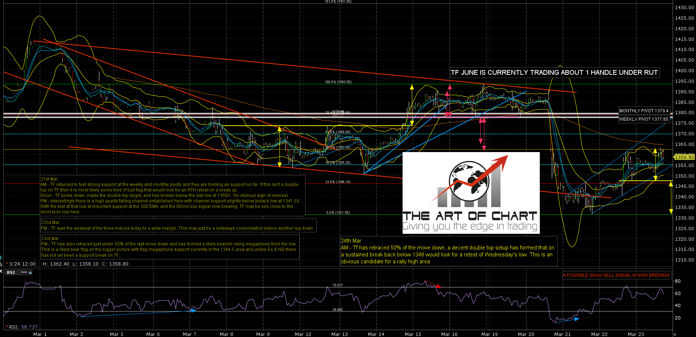
Task: Click the add-chart globe icon at left edge
Action: click(x=1, y=257)
